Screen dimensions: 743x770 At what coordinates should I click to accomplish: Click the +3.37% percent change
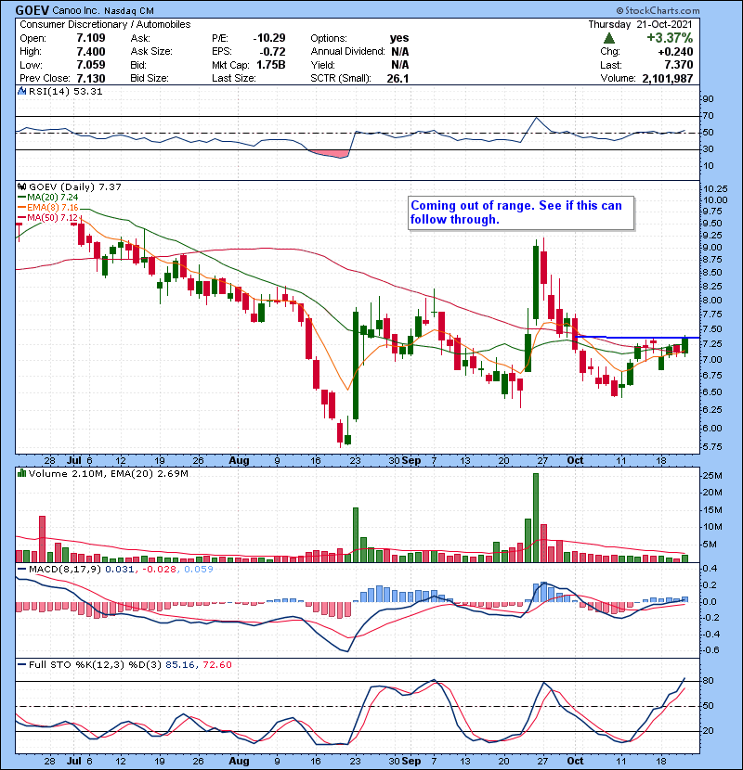tap(670, 38)
